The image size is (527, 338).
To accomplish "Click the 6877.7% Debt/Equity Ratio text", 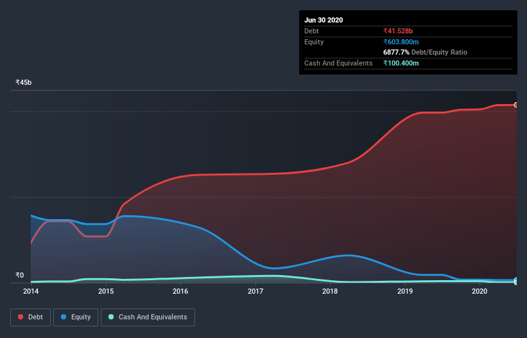I will tap(425, 53).
